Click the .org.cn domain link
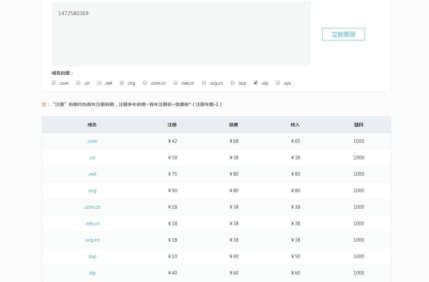Screen dimensions: 429x282 [x=92, y=240]
